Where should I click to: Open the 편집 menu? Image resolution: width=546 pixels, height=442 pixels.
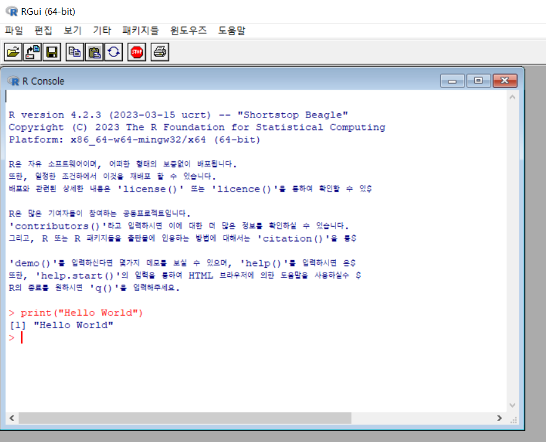pos(43,31)
